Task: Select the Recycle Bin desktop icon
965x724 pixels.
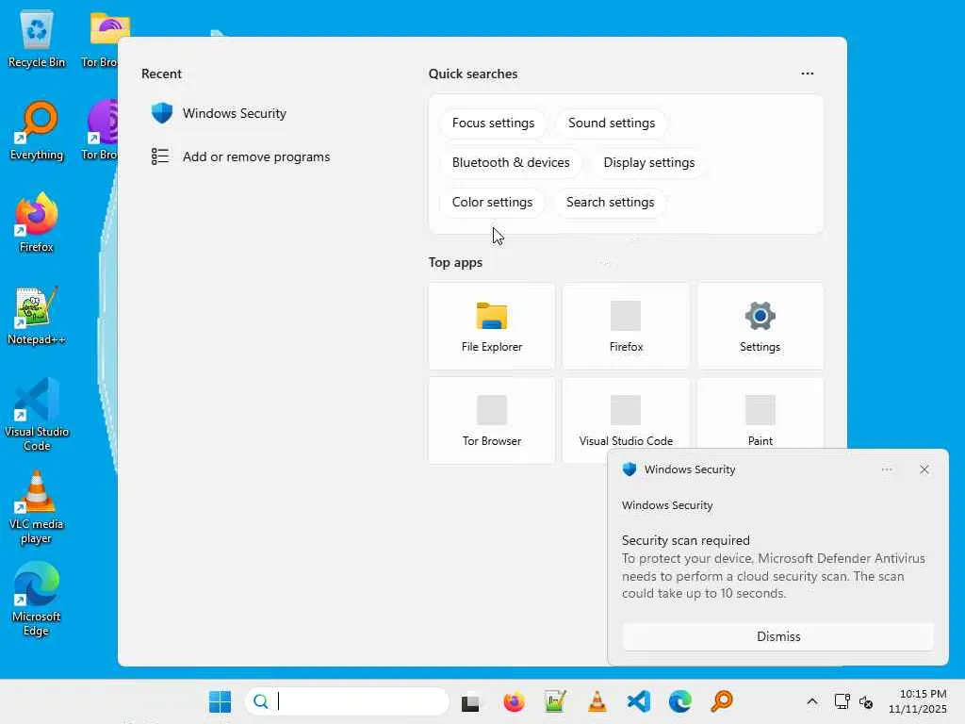Action: (x=37, y=40)
